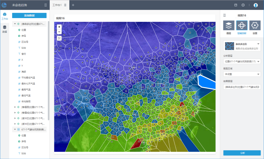Screen dimensions: 264x159
Task: Open the 设置 settings gear panel
Action: pos(255,26)
